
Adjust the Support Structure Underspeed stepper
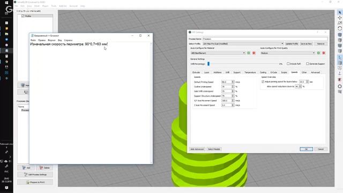tap(233, 96)
